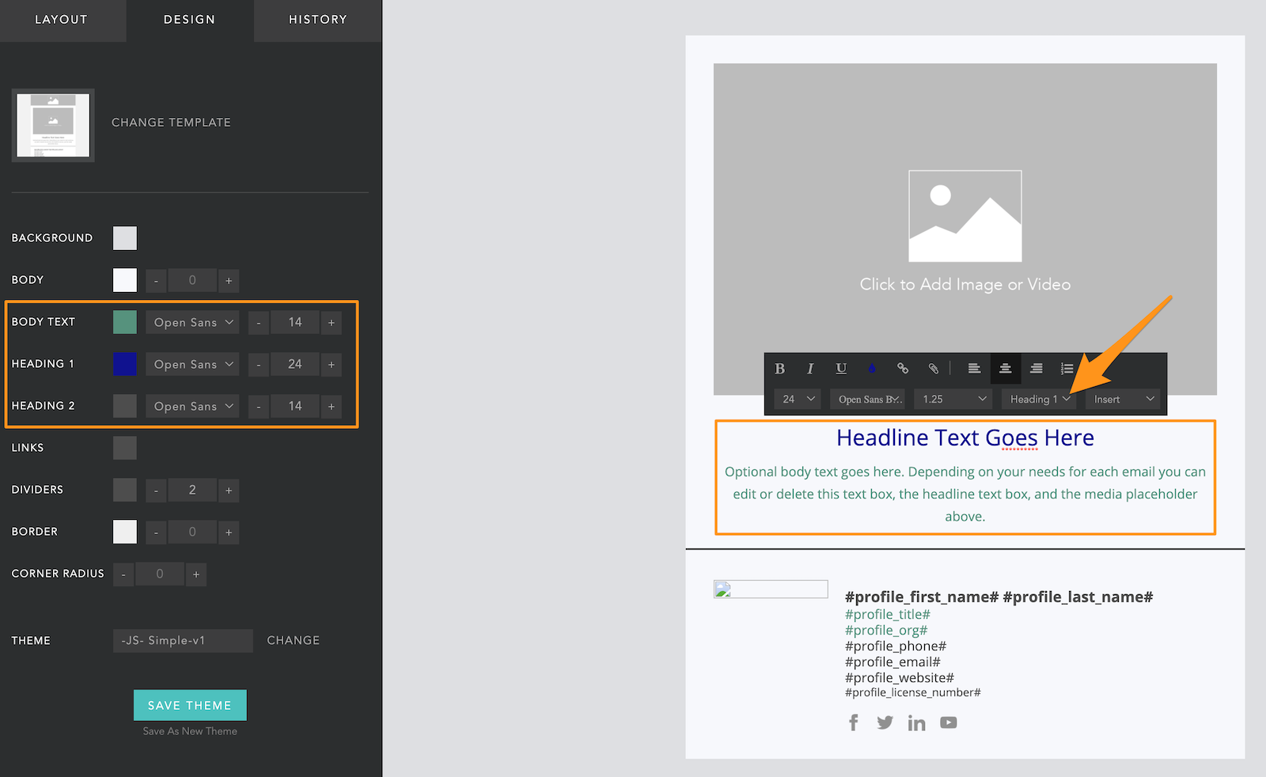Align text right in toolbar

click(1036, 369)
